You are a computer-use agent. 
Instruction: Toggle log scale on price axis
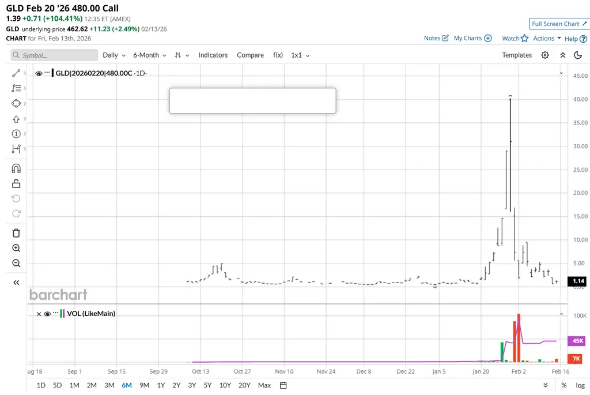pyautogui.click(x=580, y=385)
